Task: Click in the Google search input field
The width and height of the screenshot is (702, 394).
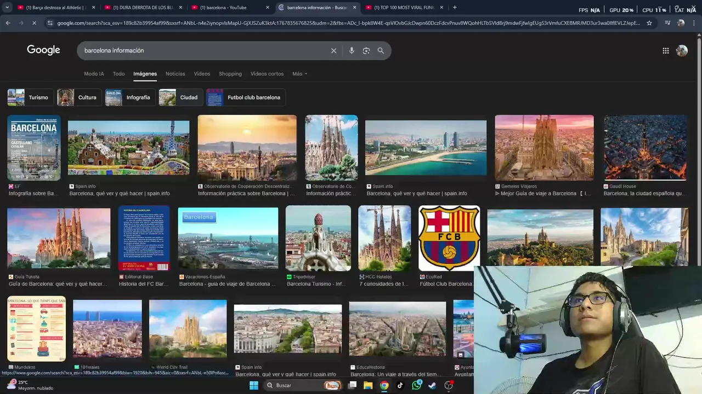Action: (x=203, y=50)
